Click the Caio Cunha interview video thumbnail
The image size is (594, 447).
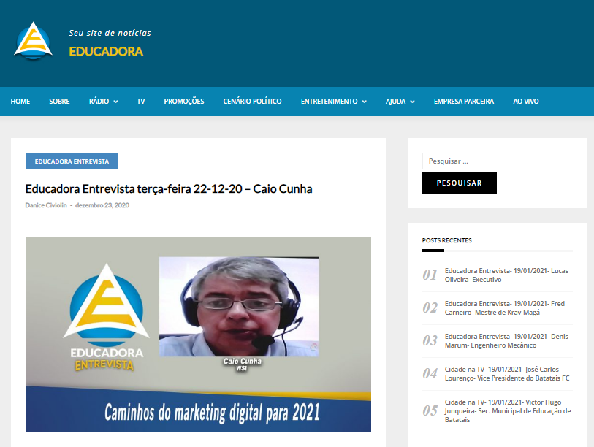198,334
